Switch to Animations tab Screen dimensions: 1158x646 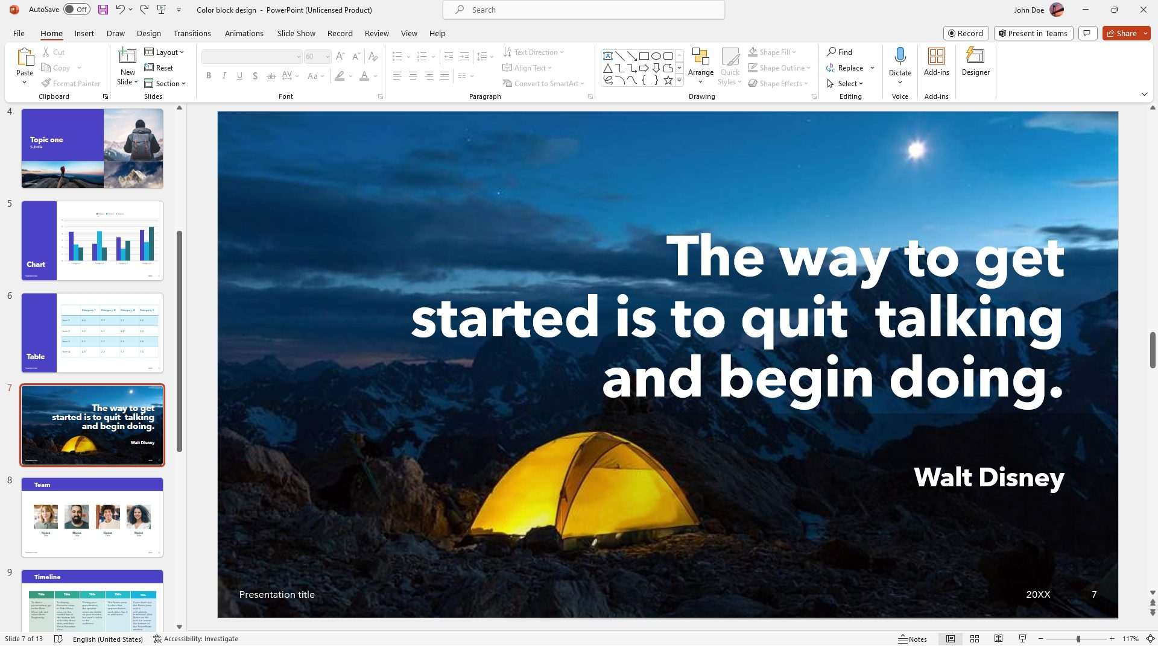coord(244,33)
